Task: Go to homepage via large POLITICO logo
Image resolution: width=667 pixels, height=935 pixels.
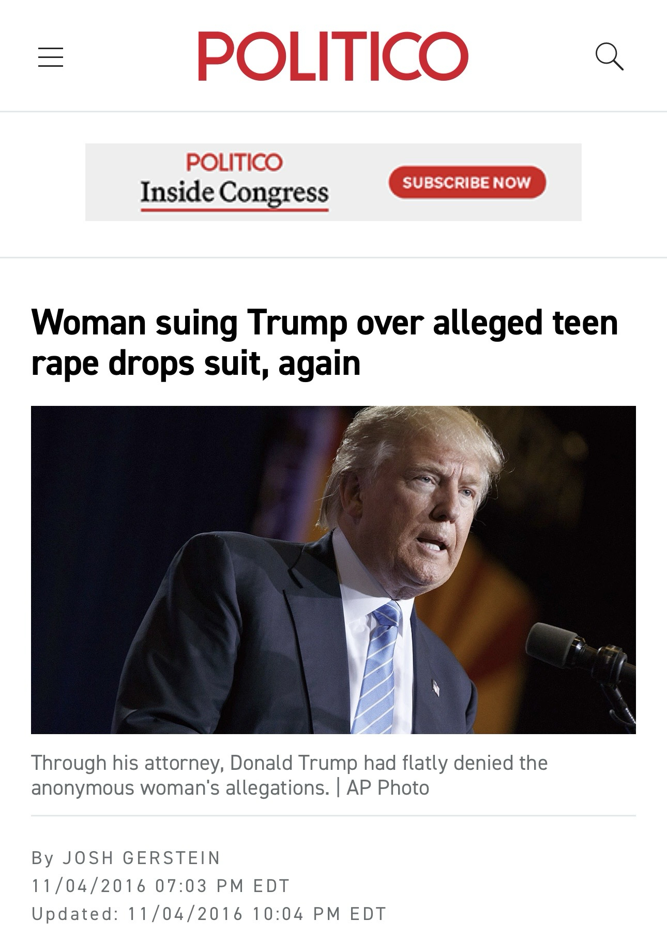Action: (x=333, y=56)
